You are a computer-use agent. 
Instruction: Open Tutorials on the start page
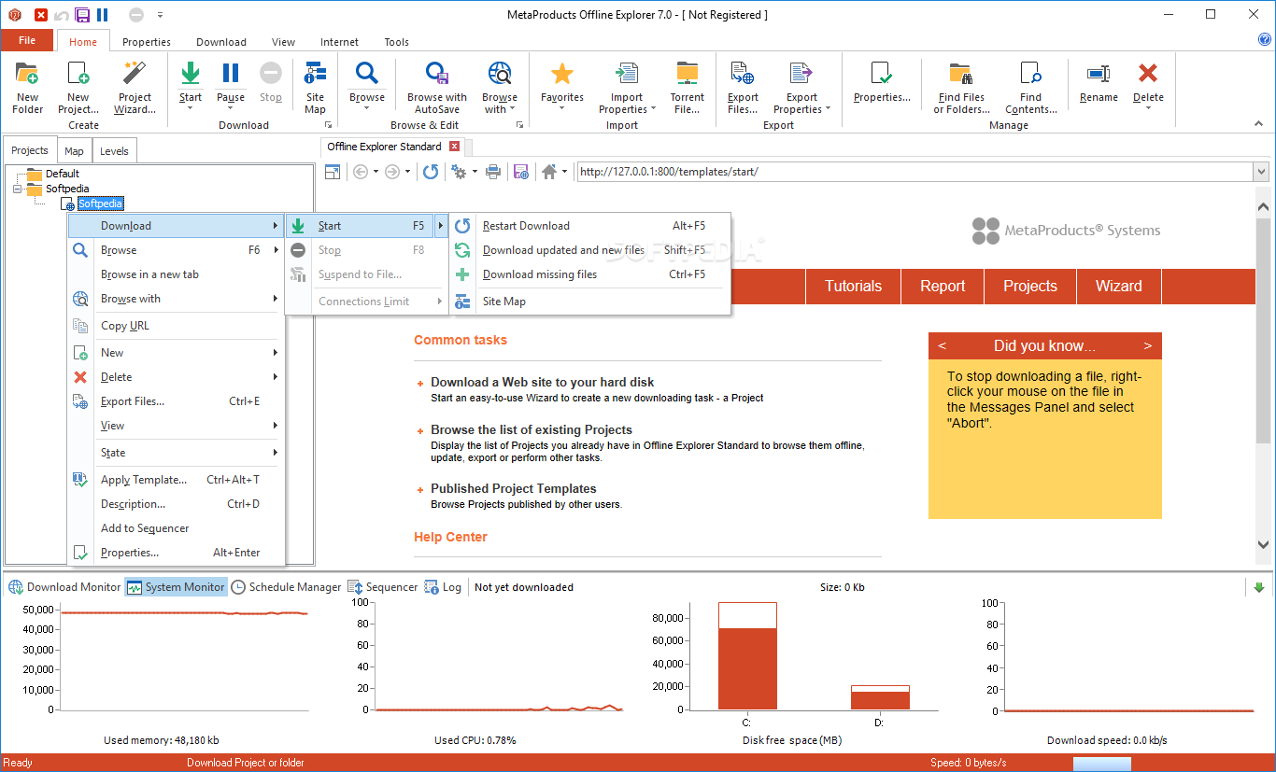(853, 287)
